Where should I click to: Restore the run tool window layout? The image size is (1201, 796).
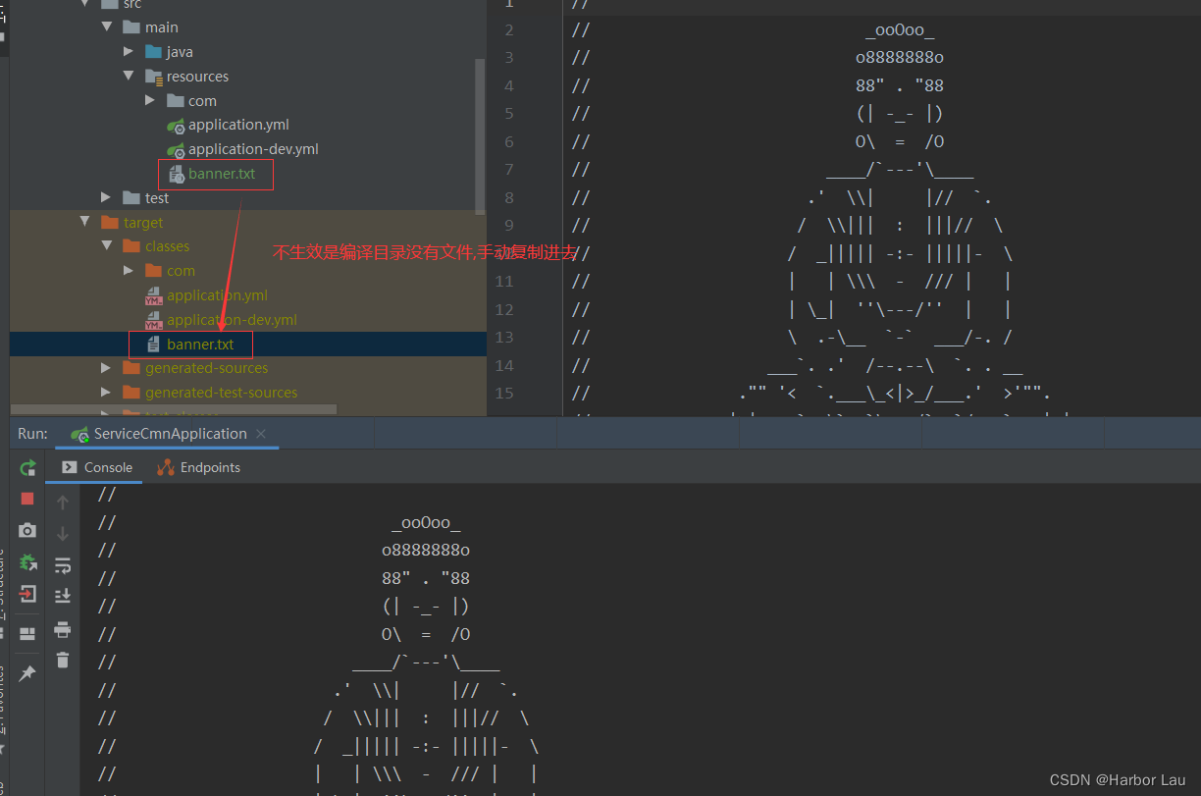coord(26,630)
